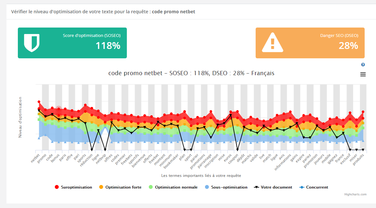Click the green Optimisation normale legend dot

pyautogui.click(x=151, y=187)
